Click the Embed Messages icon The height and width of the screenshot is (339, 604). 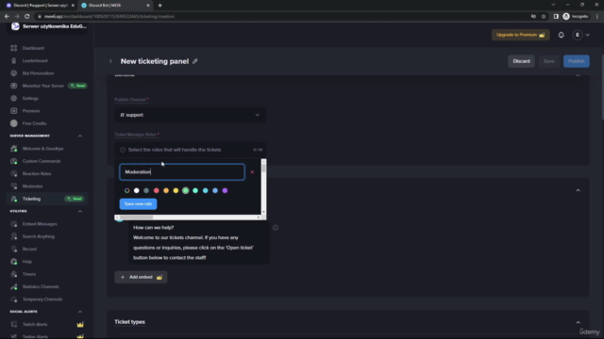click(x=14, y=224)
